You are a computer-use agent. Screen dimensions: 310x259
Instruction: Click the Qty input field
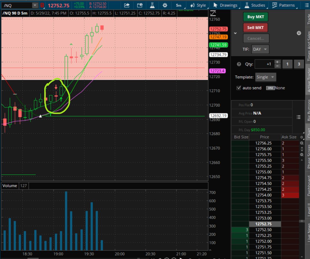coord(265,64)
